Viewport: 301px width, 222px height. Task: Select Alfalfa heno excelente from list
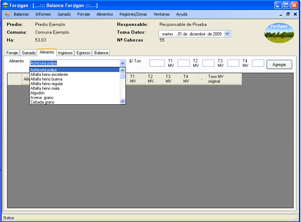[x=49, y=74]
